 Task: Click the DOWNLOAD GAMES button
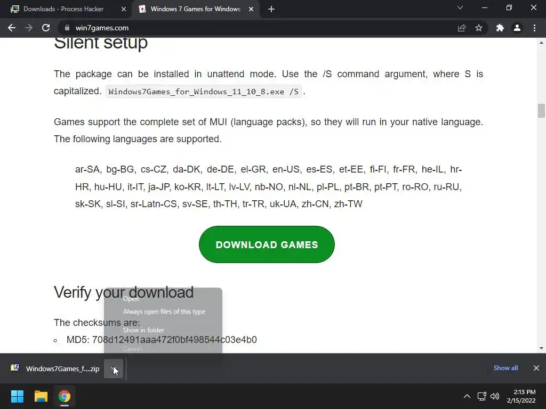(x=267, y=244)
